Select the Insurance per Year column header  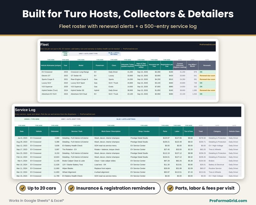(x=154, y=66)
